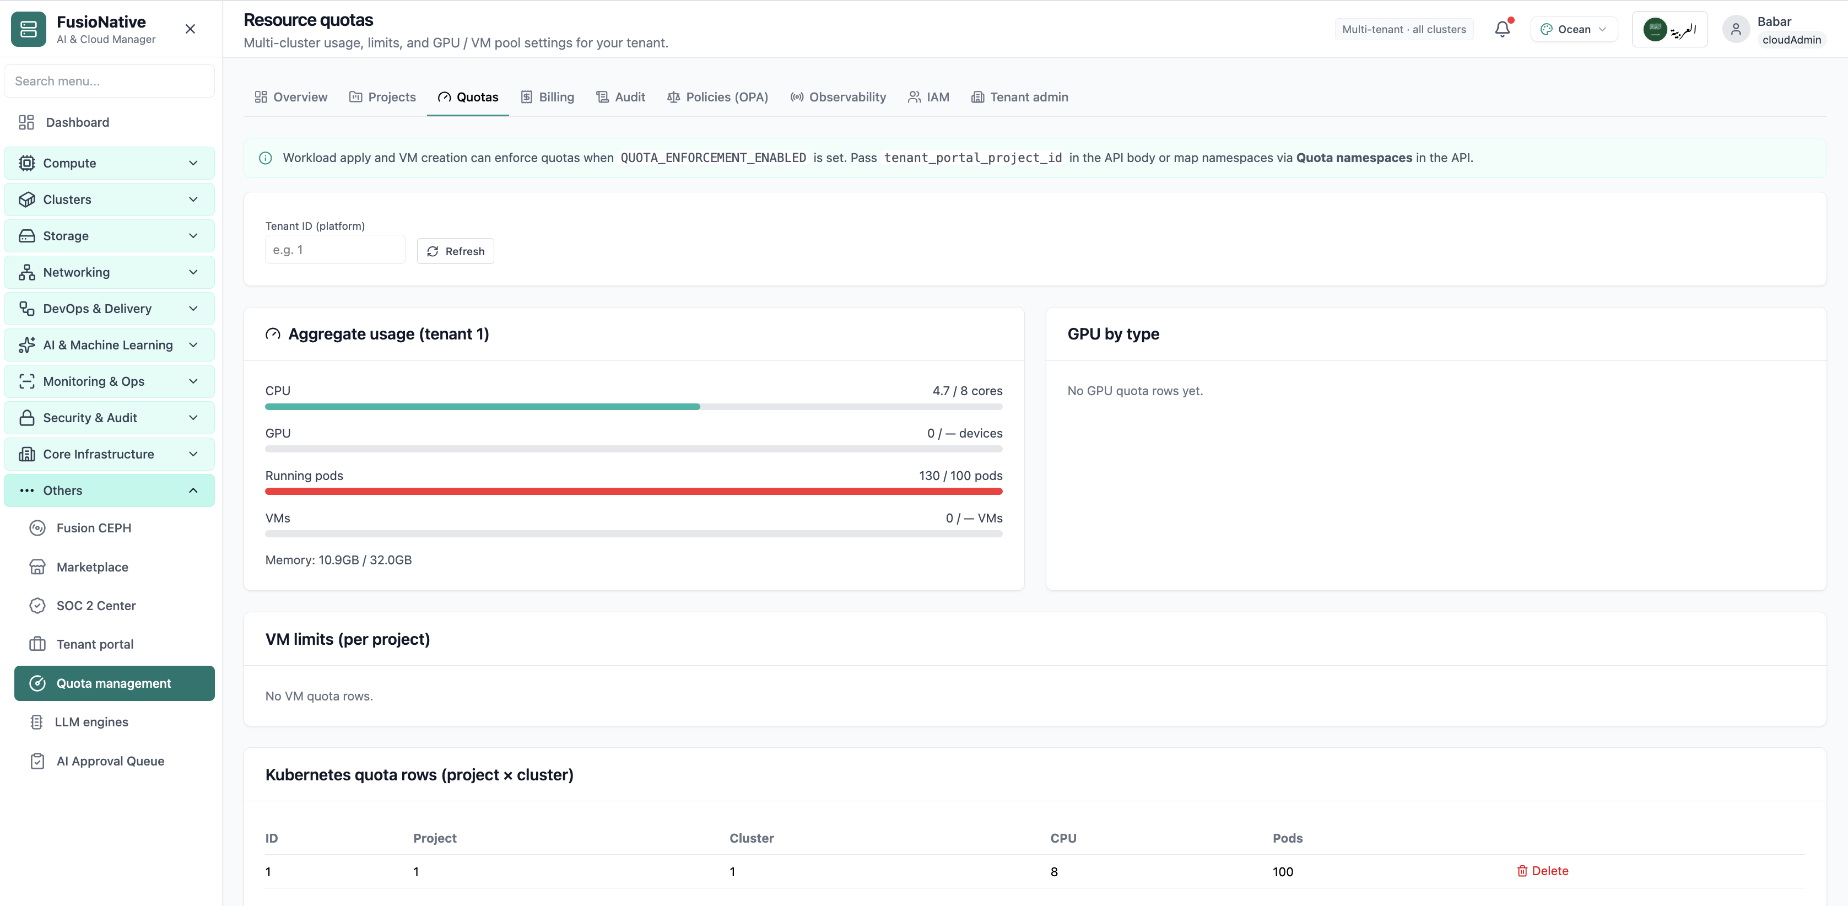Image resolution: width=1848 pixels, height=906 pixels.
Task: Collapse the Others menu section
Action: tap(109, 490)
